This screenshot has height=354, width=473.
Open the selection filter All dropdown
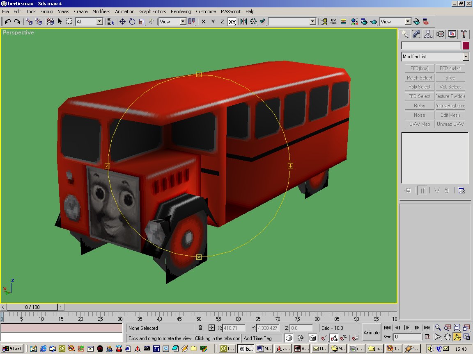pos(99,22)
